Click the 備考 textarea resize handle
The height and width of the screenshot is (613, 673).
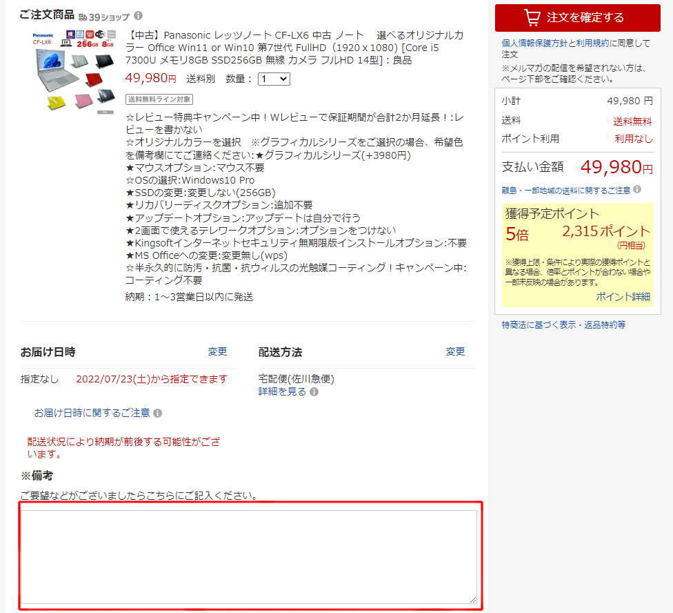[x=472, y=600]
